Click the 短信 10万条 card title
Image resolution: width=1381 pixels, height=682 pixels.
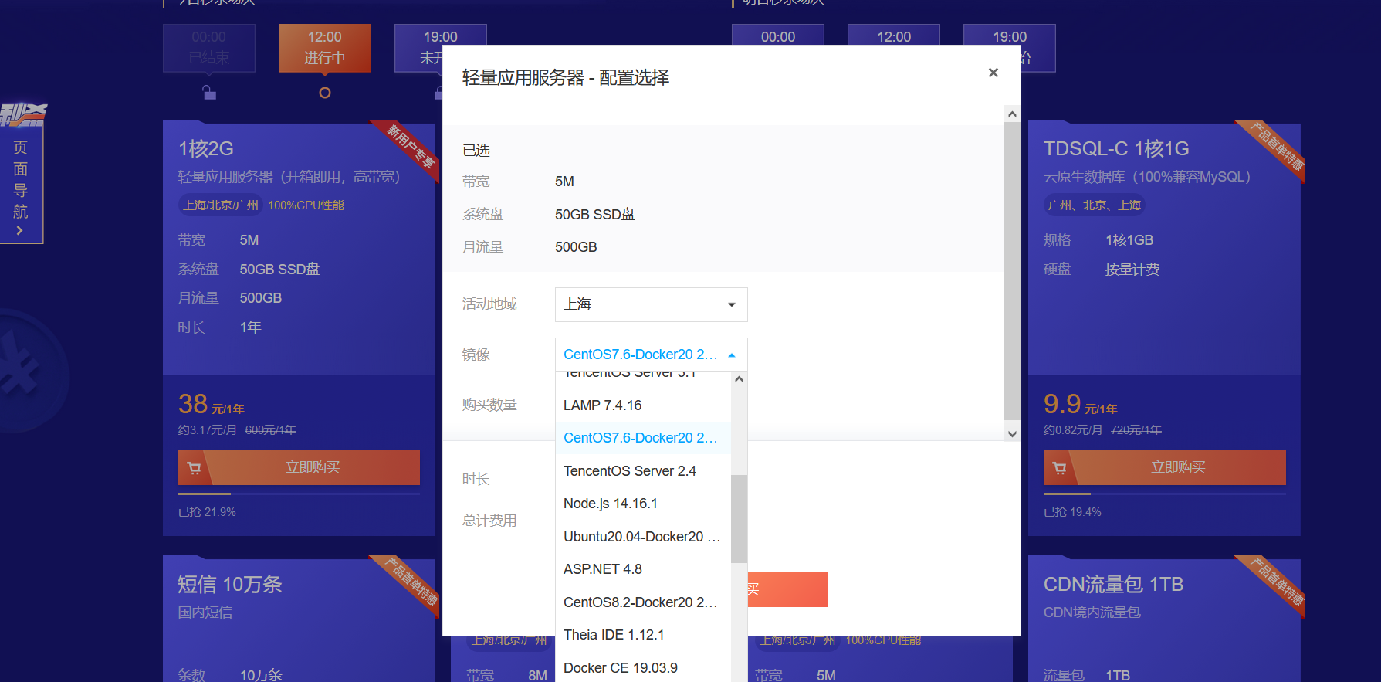(230, 584)
